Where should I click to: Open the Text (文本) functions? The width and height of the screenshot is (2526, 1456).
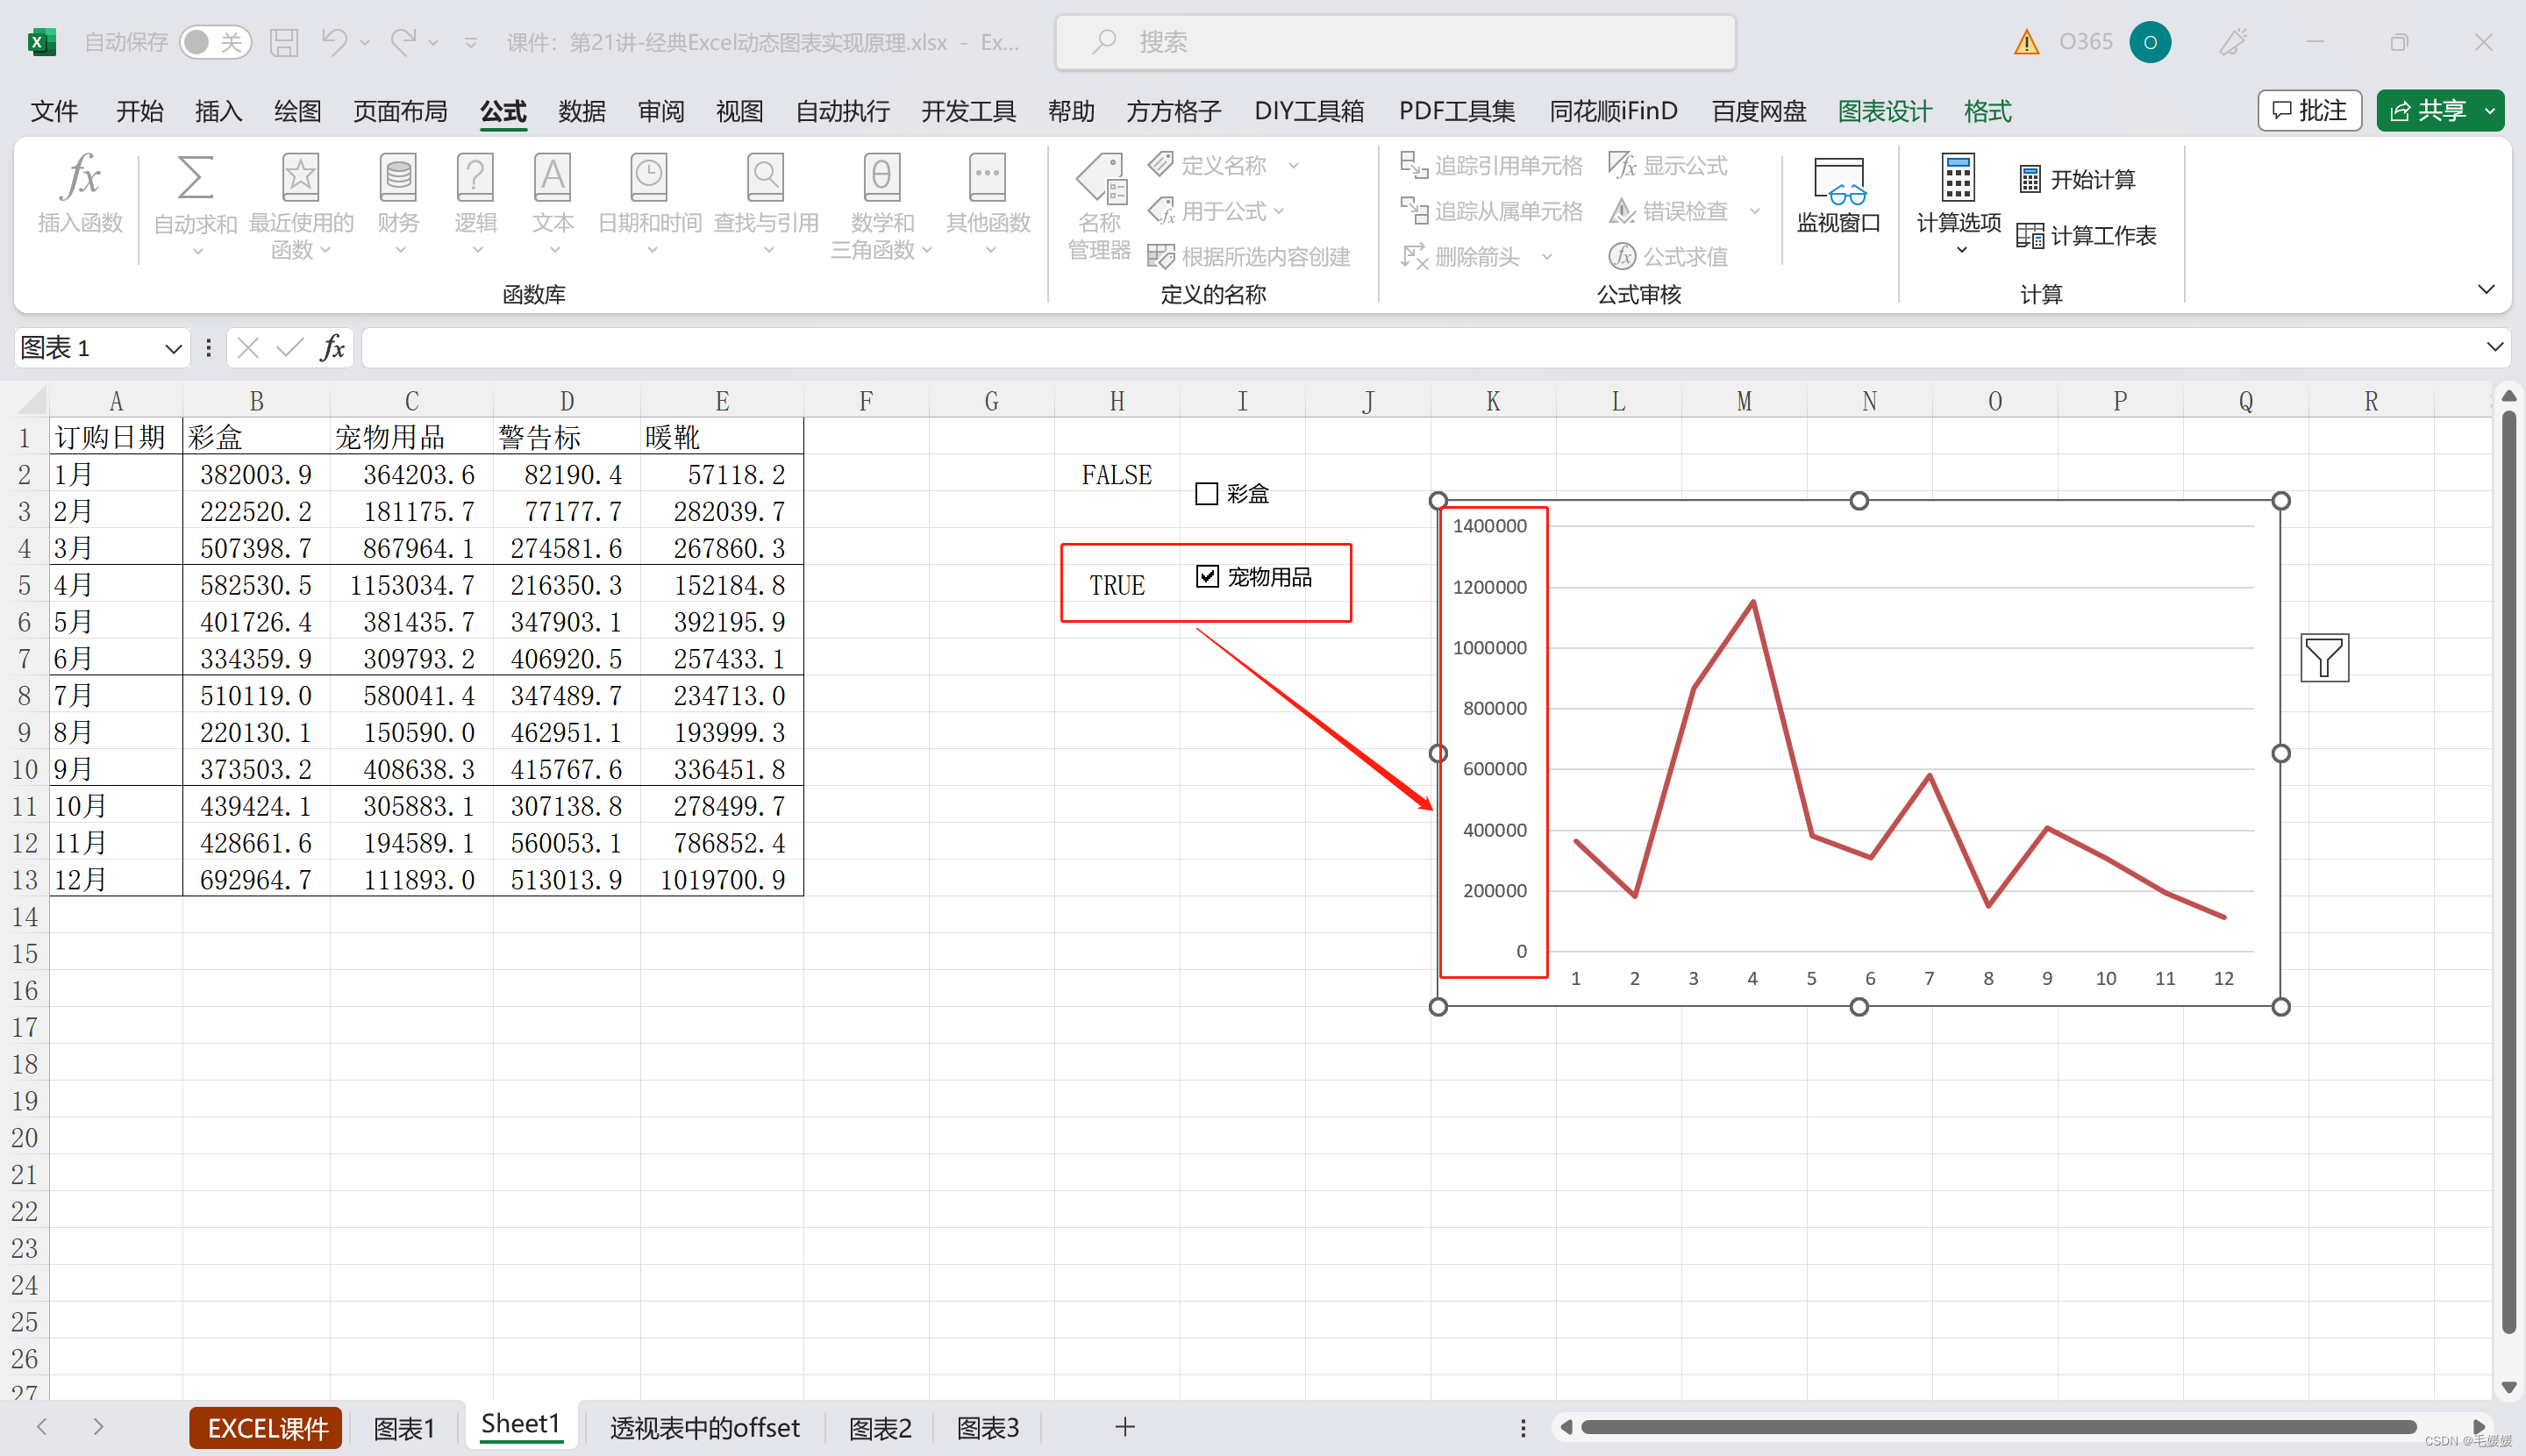[x=552, y=205]
